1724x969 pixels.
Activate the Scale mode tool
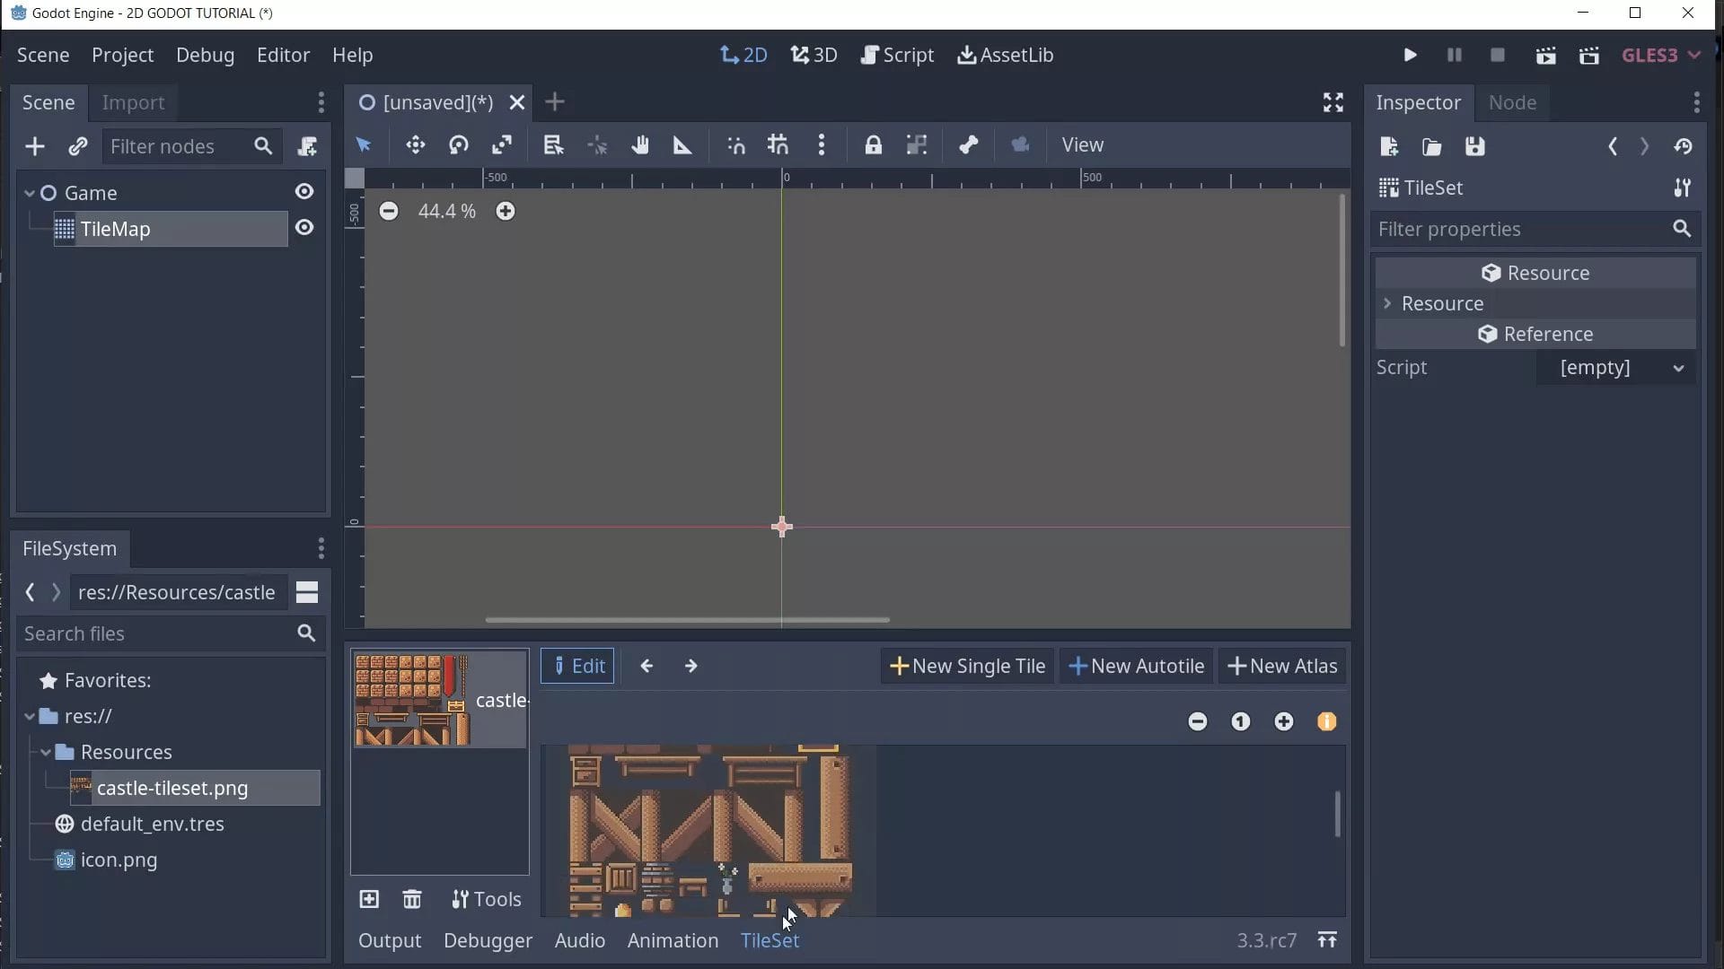pos(502,145)
